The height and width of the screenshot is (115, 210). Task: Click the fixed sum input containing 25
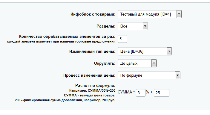162,93
